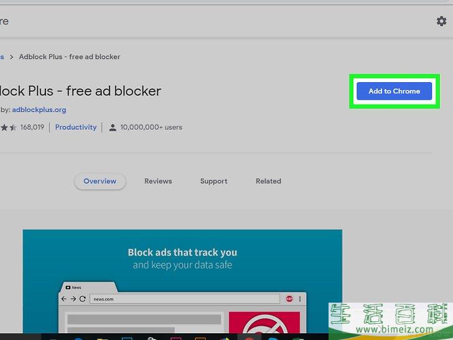Open the Block ads that track you screenshot
The width and height of the screenshot is (453, 340).
click(x=182, y=281)
